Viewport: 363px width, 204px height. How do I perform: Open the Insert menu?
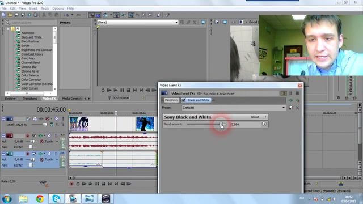click(33, 8)
